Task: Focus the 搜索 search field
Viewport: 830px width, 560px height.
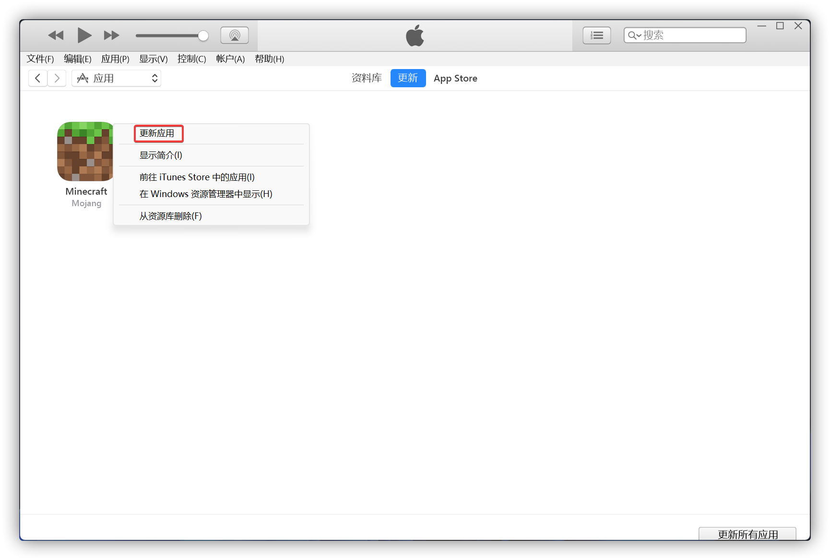Action: tap(685, 35)
